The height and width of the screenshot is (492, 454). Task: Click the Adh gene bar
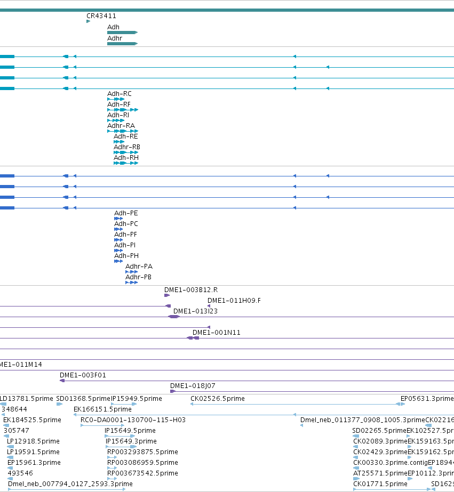[x=123, y=33]
